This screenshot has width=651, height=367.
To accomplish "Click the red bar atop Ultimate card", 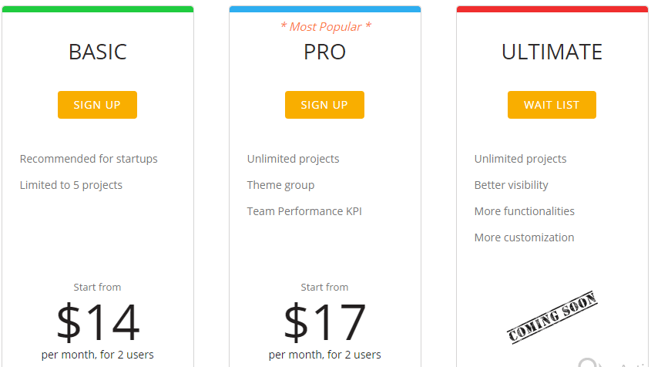I will tap(552, 9).
